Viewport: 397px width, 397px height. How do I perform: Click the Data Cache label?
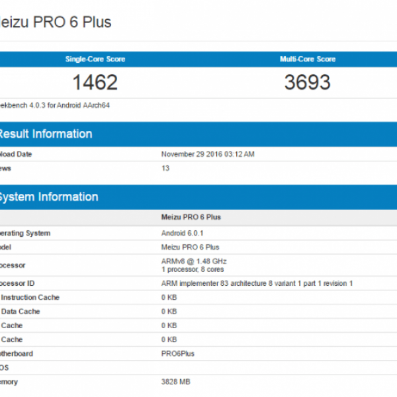coord(21,312)
